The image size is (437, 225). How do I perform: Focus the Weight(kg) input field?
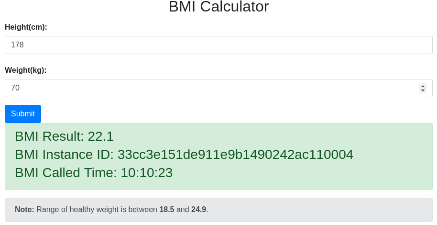pos(210,88)
